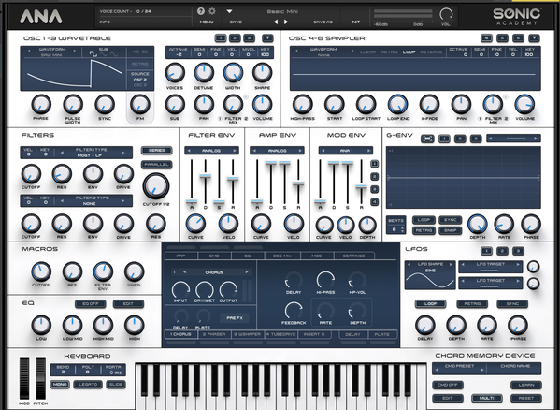Toggle the LFO Sync button

pos(512,304)
